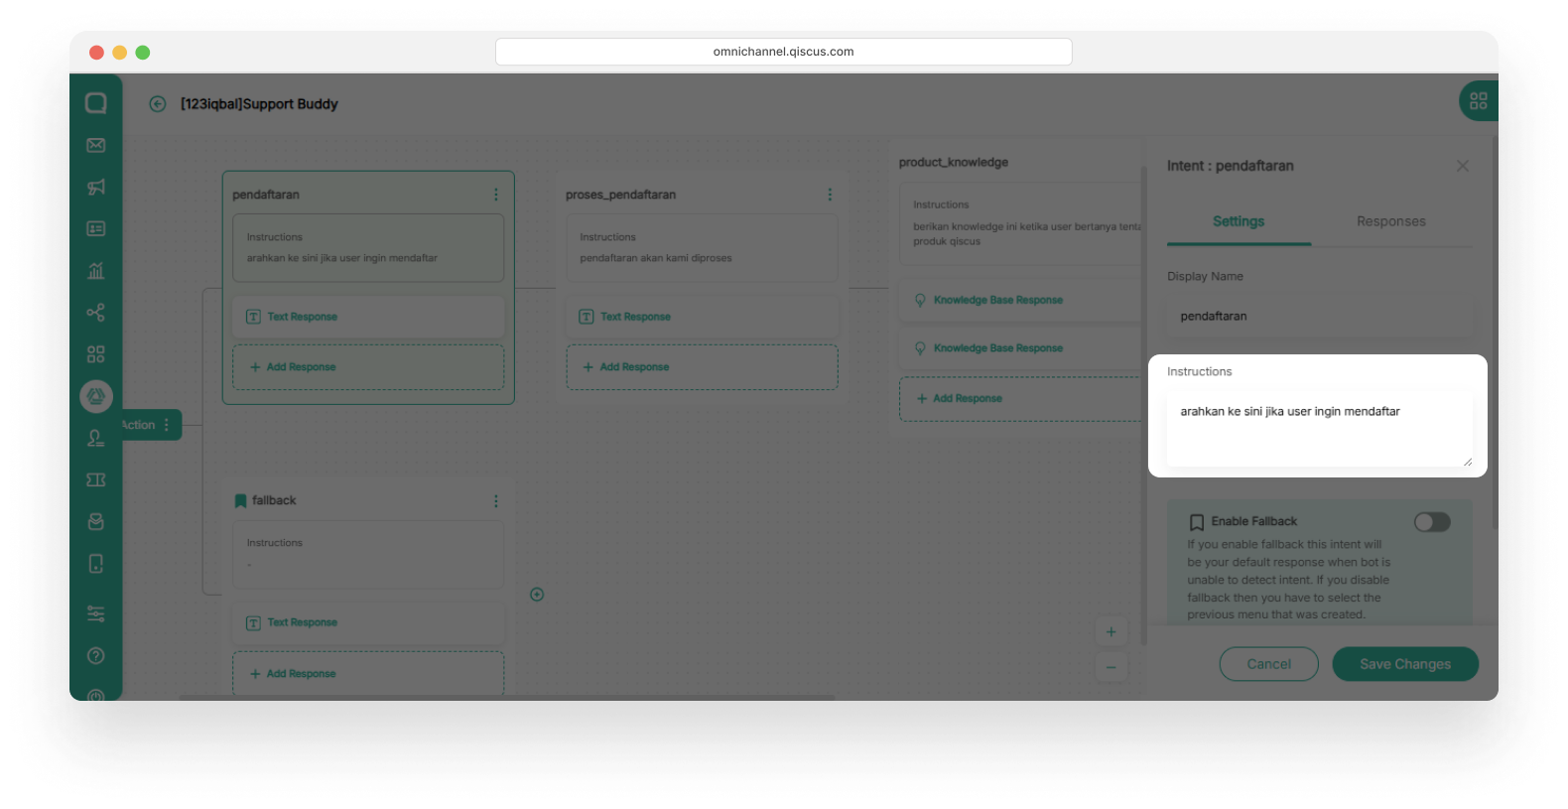Switch to the Responses tab
This screenshot has width=1568, height=809.
coord(1390,221)
